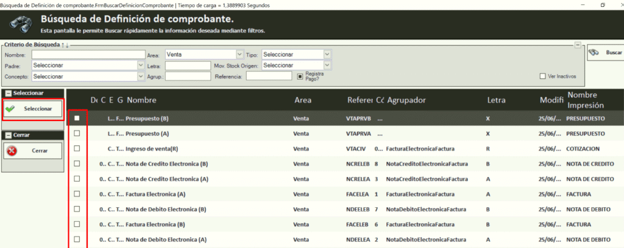Click the Buscar binoculars icon

tap(594, 53)
